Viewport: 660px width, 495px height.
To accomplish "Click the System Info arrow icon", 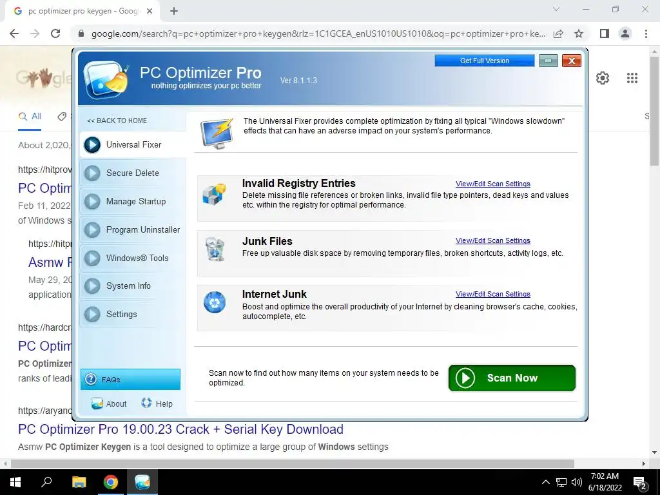I will pos(92,286).
